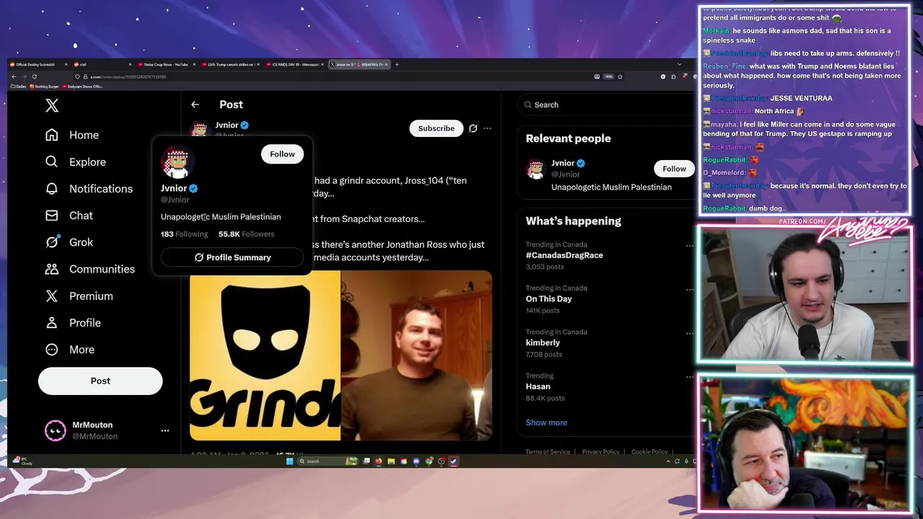Open Steam from the taskbar
The width and height of the screenshot is (923, 519).
click(454, 461)
